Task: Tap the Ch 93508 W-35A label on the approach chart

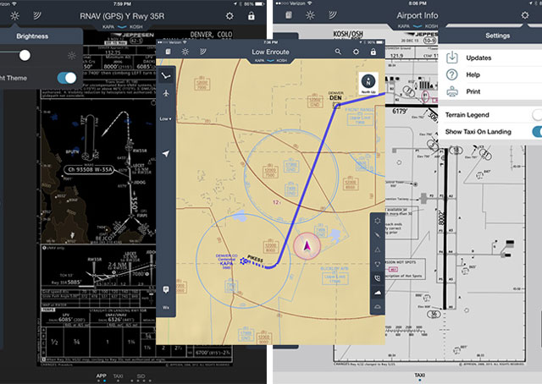Action: point(89,169)
